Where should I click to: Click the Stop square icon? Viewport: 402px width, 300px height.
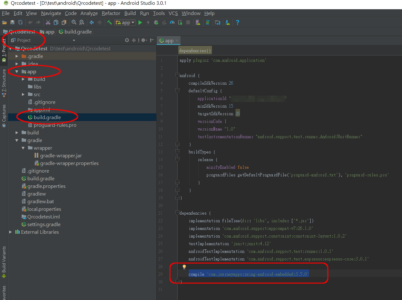(x=188, y=22)
